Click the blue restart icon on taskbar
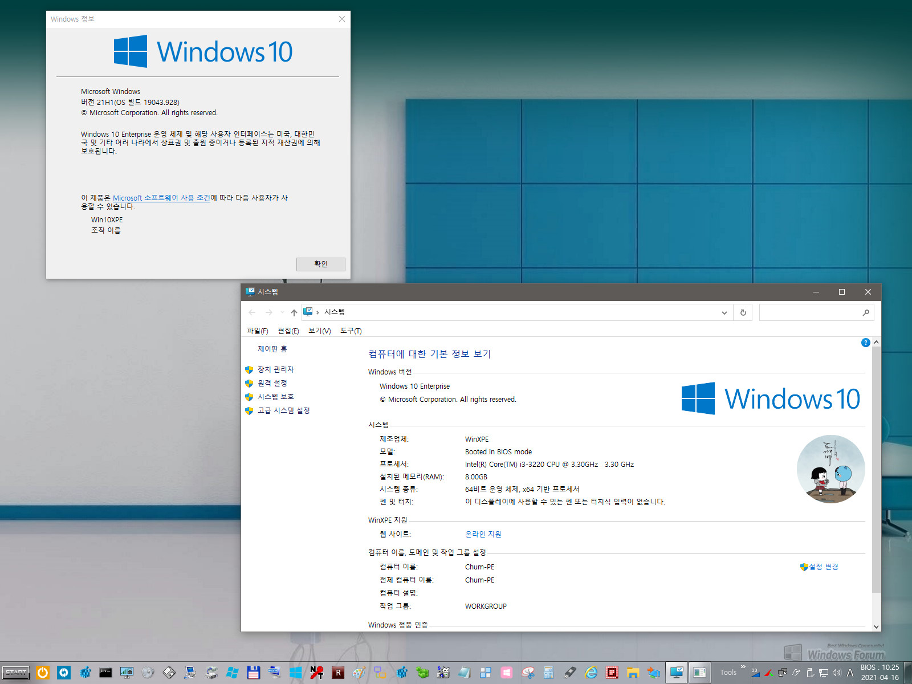 (x=64, y=673)
